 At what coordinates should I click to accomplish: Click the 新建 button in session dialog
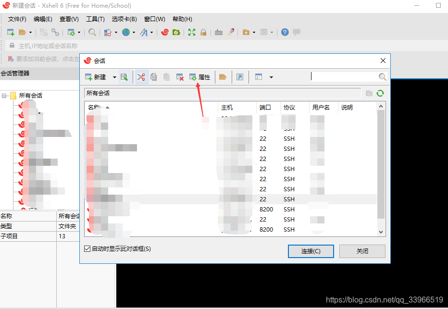96,77
